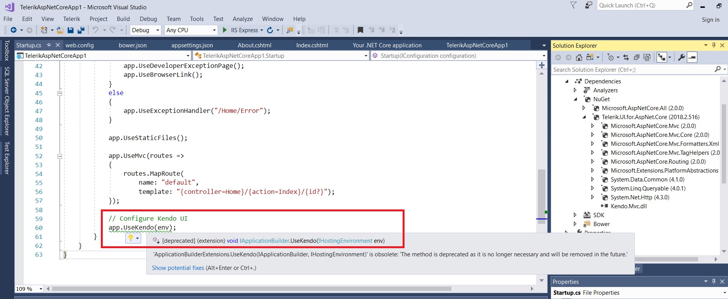Open the Tools menu
728x299 pixels.
pos(197,19)
